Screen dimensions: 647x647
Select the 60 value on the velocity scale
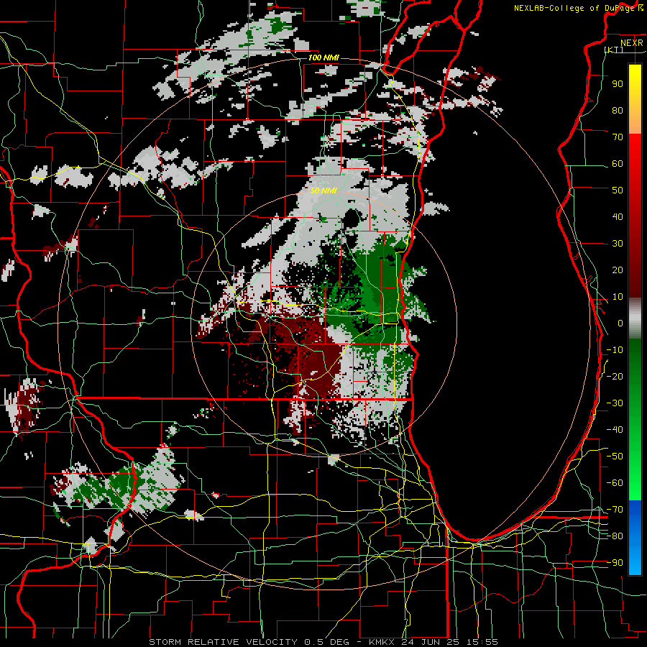(x=618, y=163)
